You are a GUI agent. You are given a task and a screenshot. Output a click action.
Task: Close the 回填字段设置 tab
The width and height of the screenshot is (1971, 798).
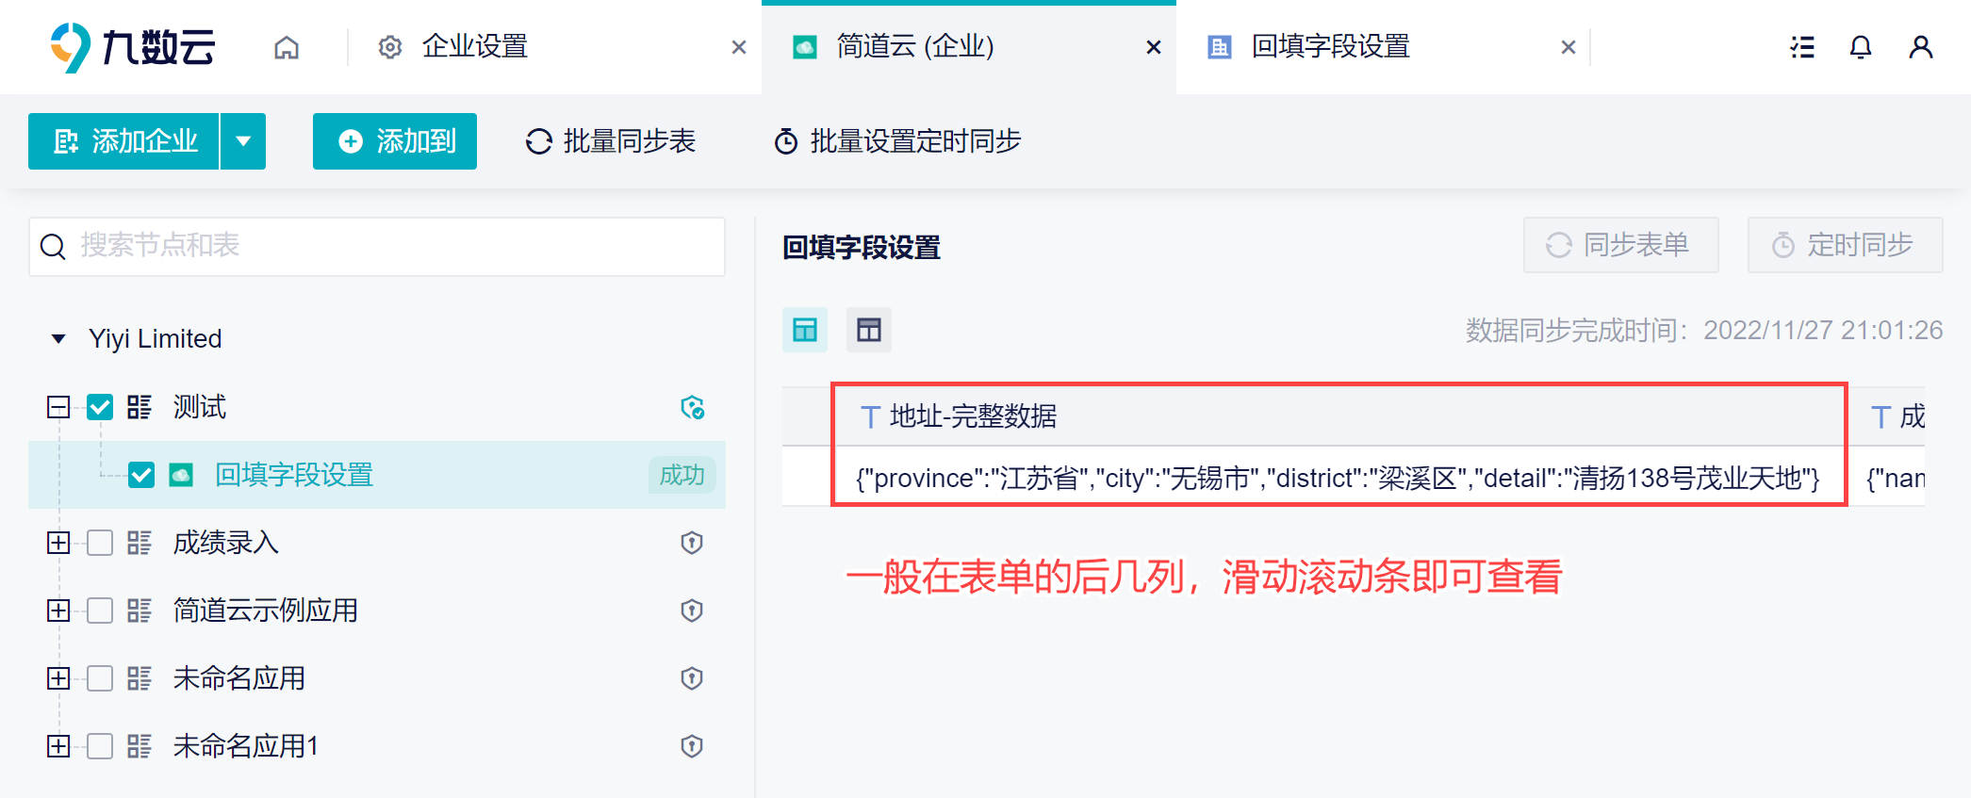[x=1569, y=47]
